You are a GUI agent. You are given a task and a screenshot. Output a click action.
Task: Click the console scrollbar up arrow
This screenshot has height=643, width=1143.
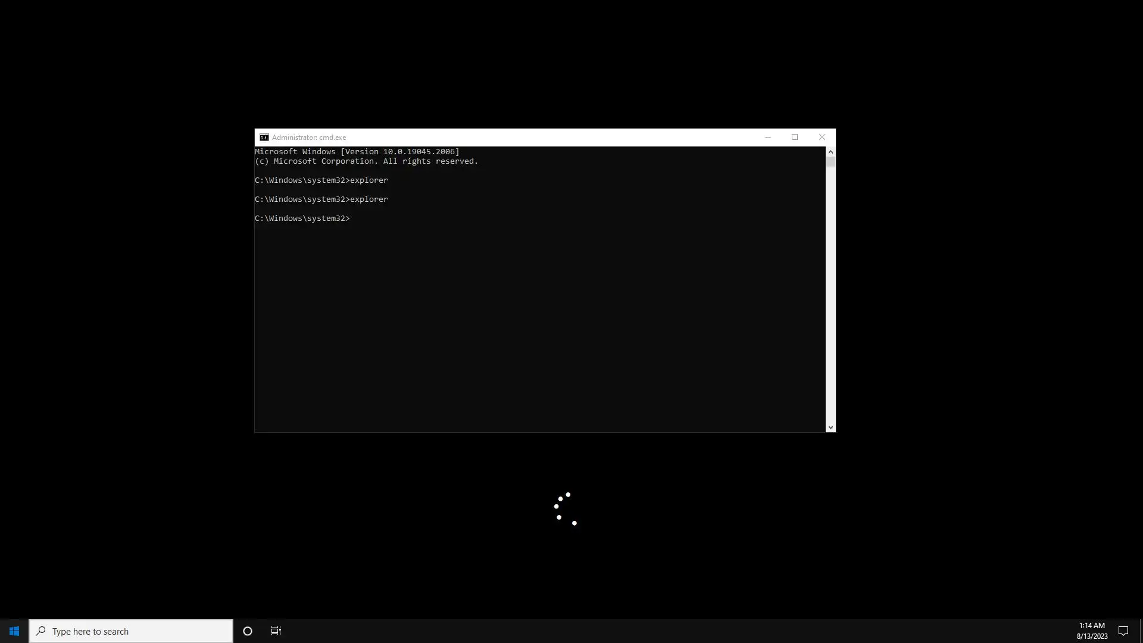pyautogui.click(x=830, y=152)
